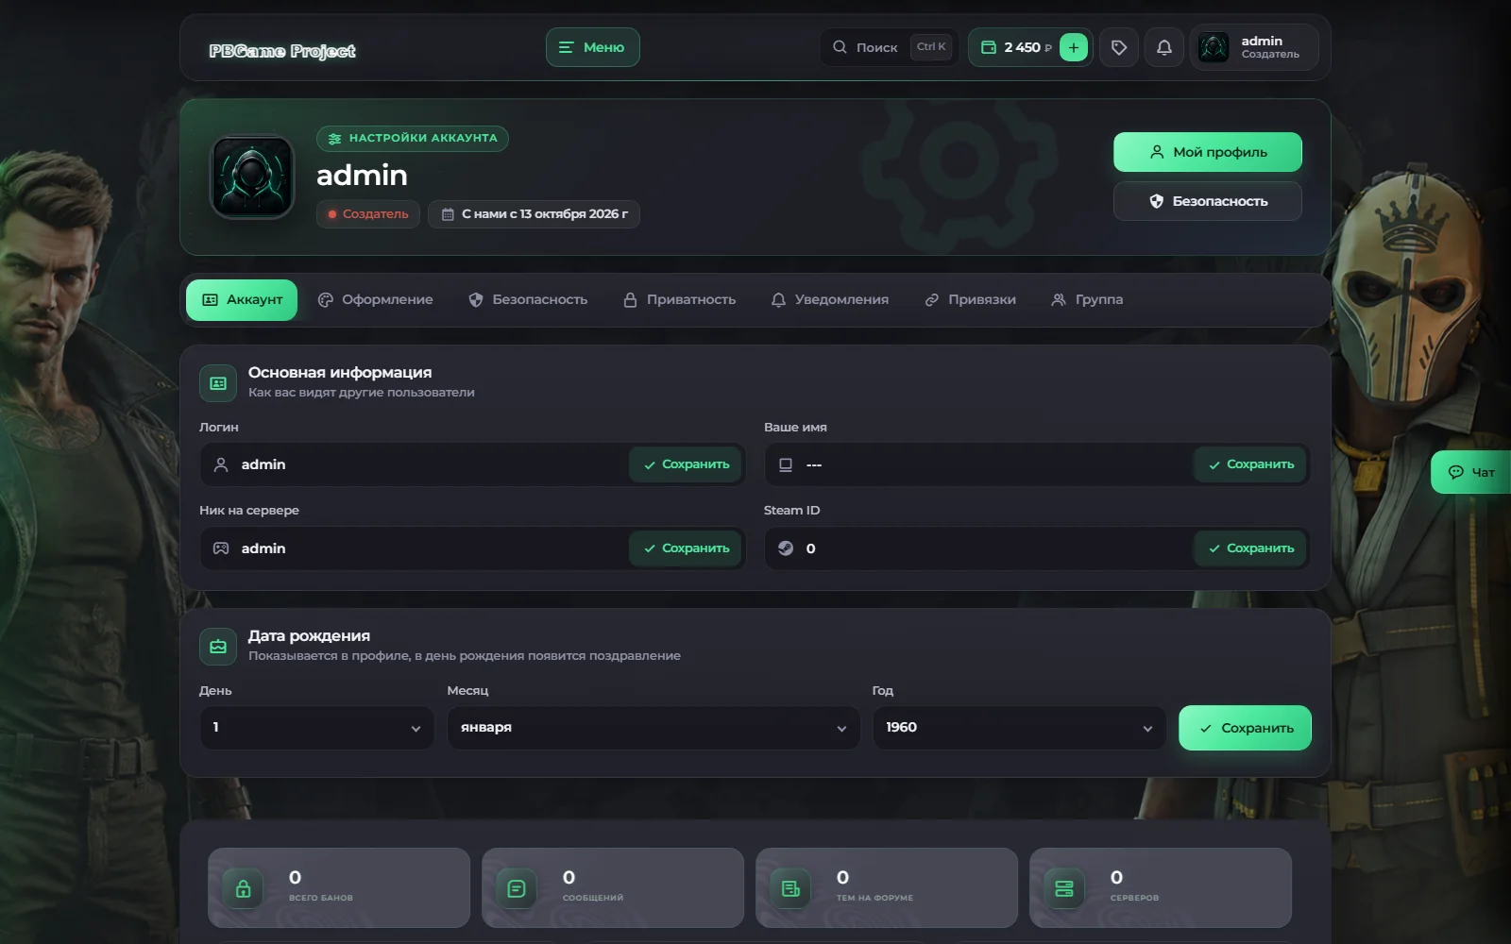Click the large admin profile picture

point(252,177)
